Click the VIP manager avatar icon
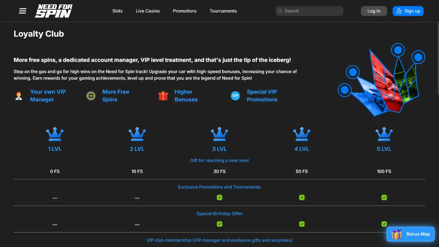The height and width of the screenshot is (247, 439). [x=19, y=96]
